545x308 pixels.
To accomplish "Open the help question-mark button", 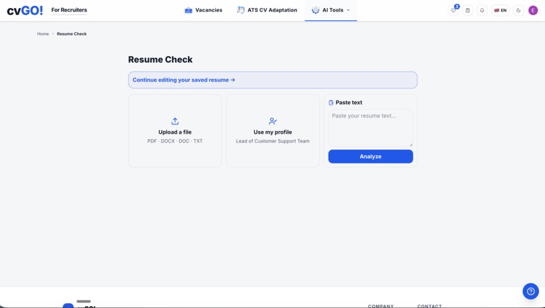I will 530,291.
